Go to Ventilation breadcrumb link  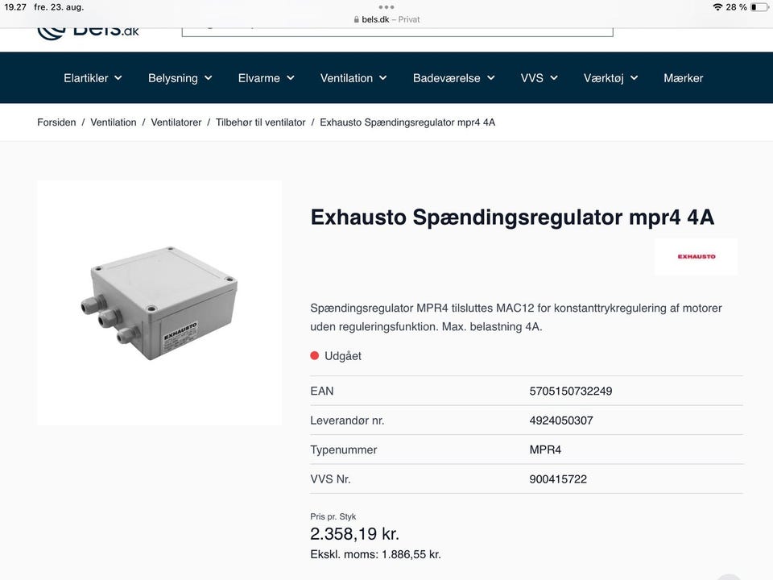114,122
